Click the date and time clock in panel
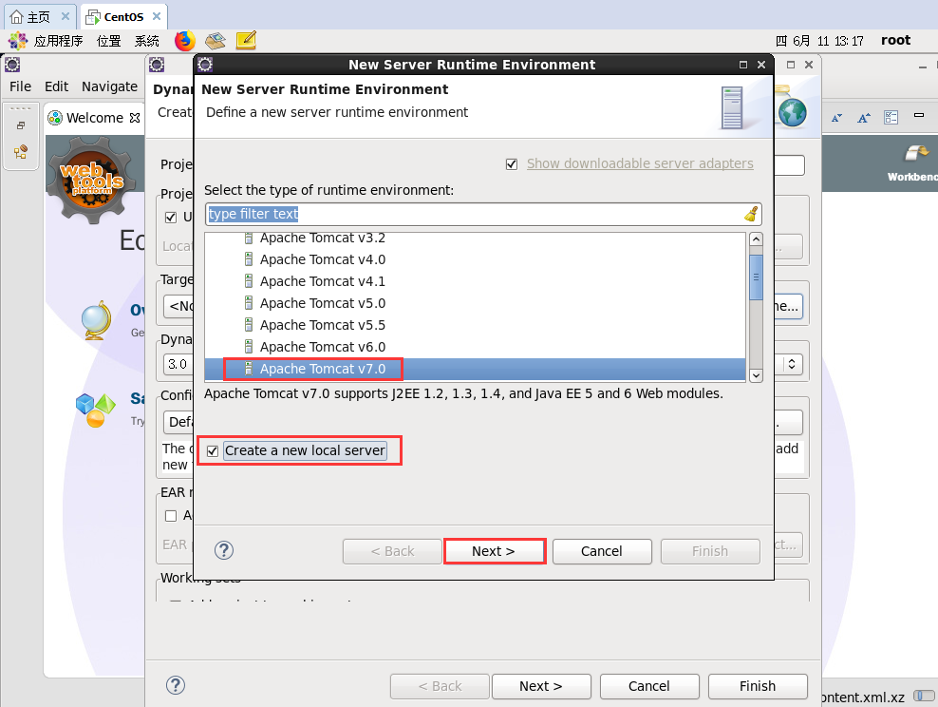The width and height of the screenshot is (938, 707). point(819,41)
